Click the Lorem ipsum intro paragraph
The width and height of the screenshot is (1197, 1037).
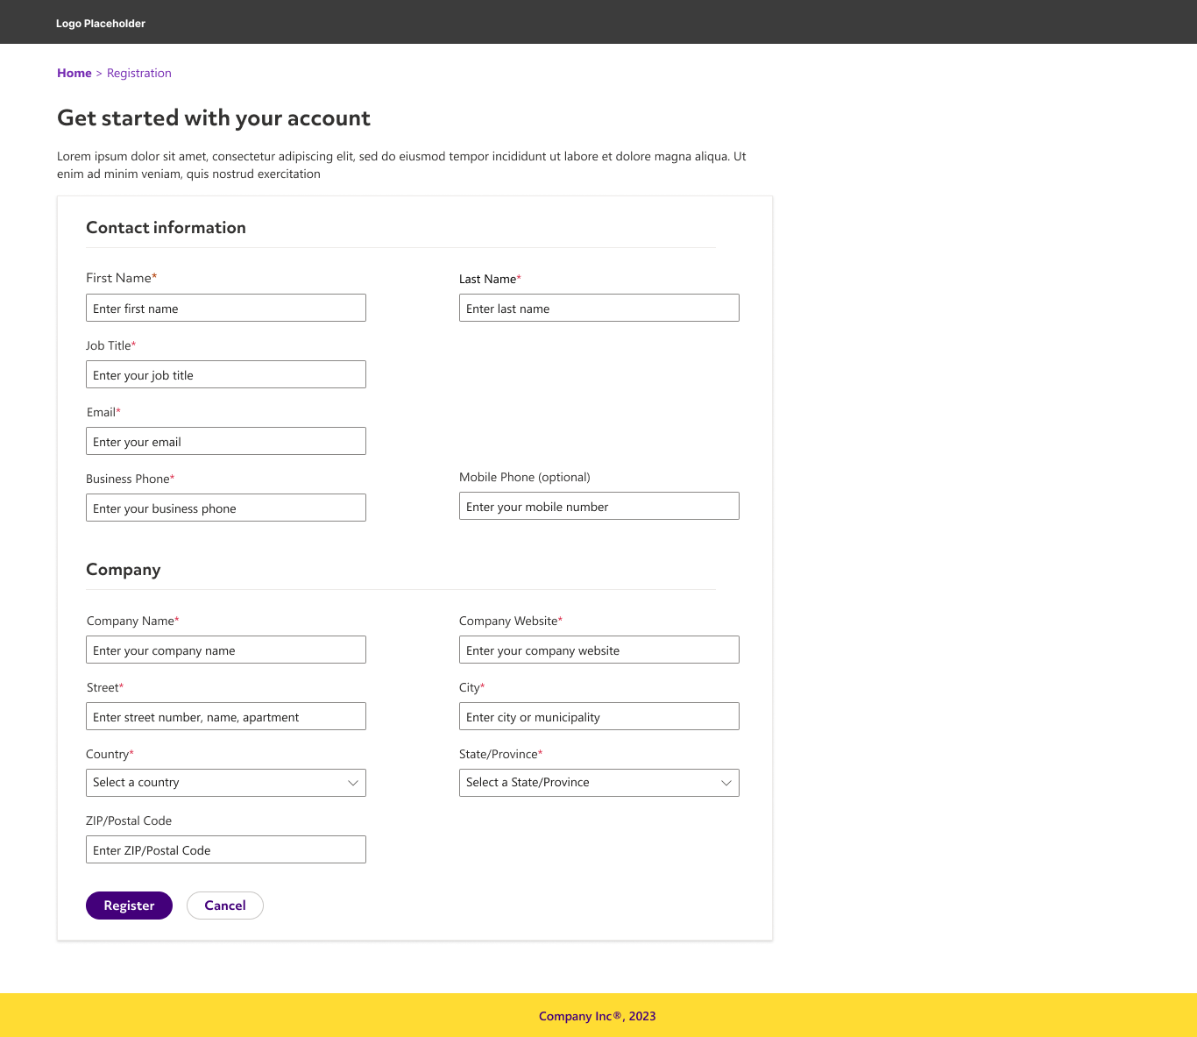tap(401, 165)
